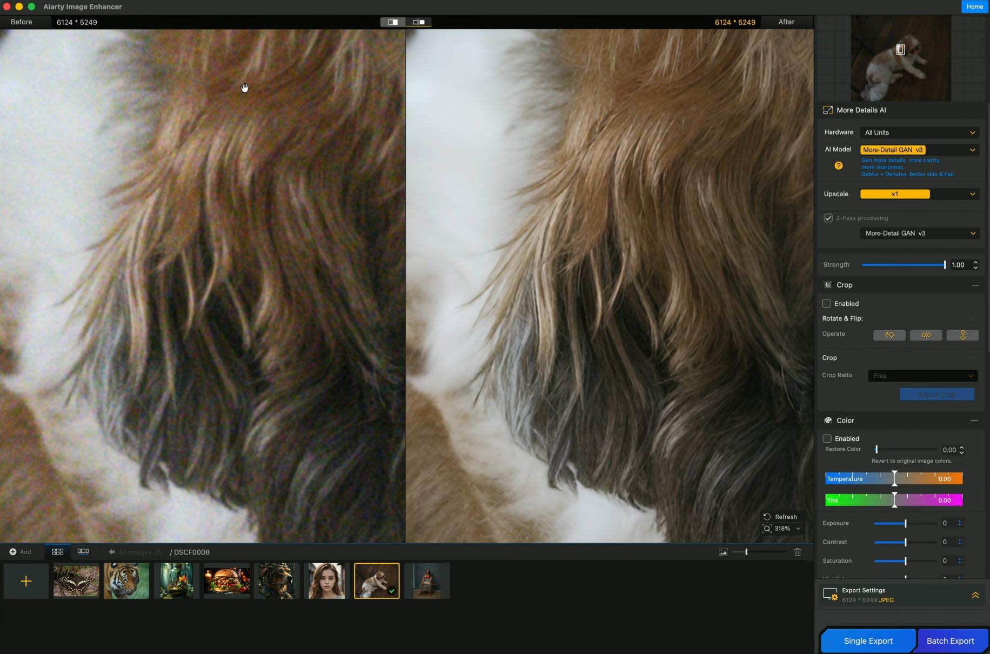990x654 pixels.
Task: Enable the Color adjustments checkbox
Action: click(827, 438)
